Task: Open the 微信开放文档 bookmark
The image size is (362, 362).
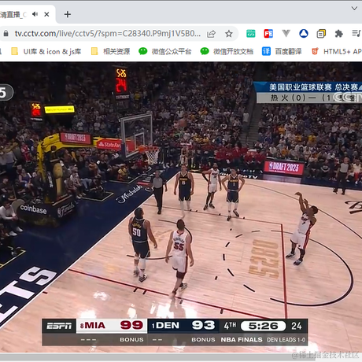Action: tap(227, 51)
